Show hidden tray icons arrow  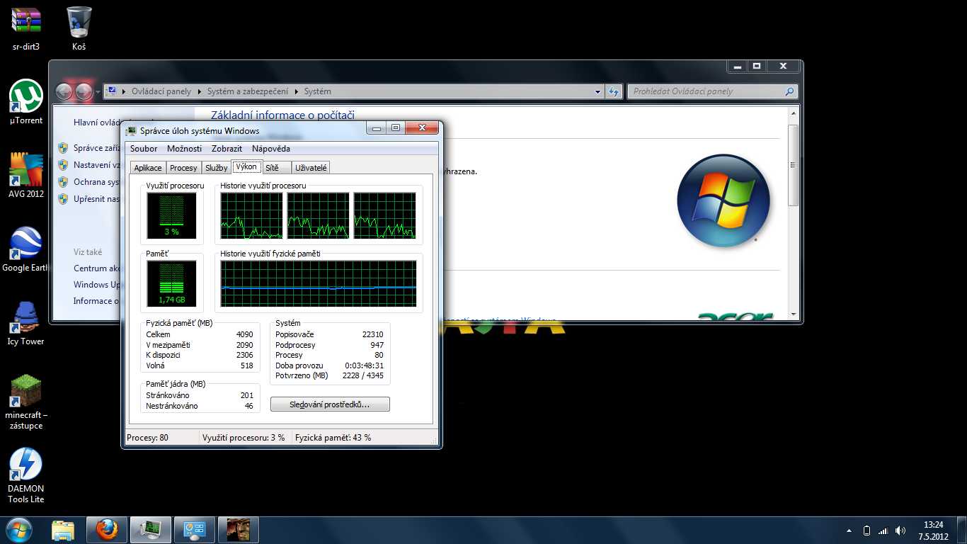point(849,531)
